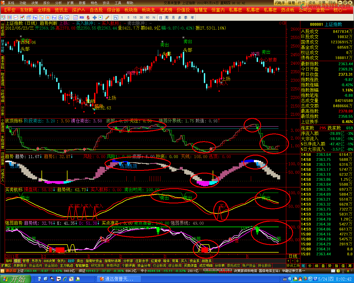Image resolution: width=354 pixels, height=283 pixels.
Task: Click the 交易 button at top right
Action: [x=322, y=3]
